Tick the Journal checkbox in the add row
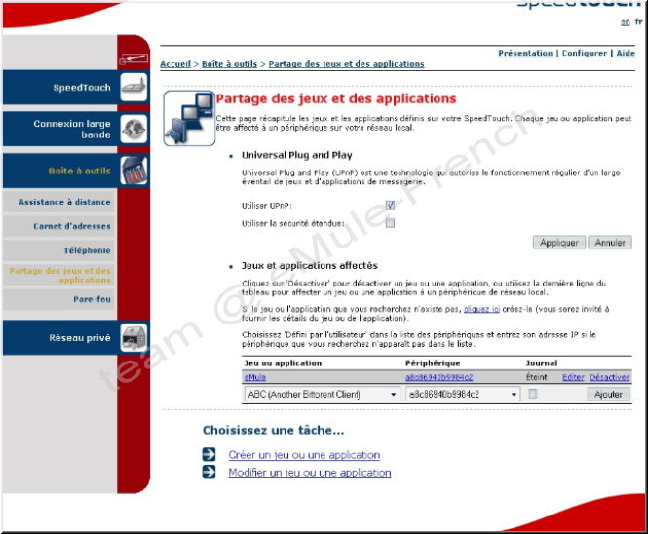The height and width of the screenshot is (534, 648). (x=533, y=394)
